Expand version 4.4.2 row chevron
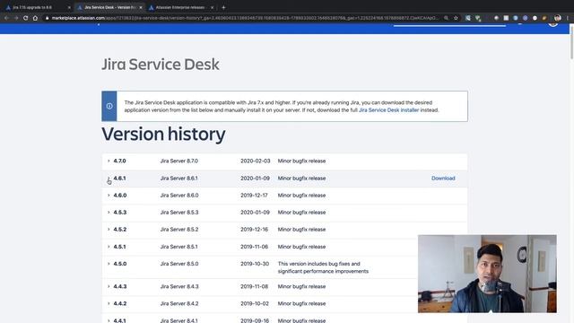Screen dimensions: 574x323 109,303
